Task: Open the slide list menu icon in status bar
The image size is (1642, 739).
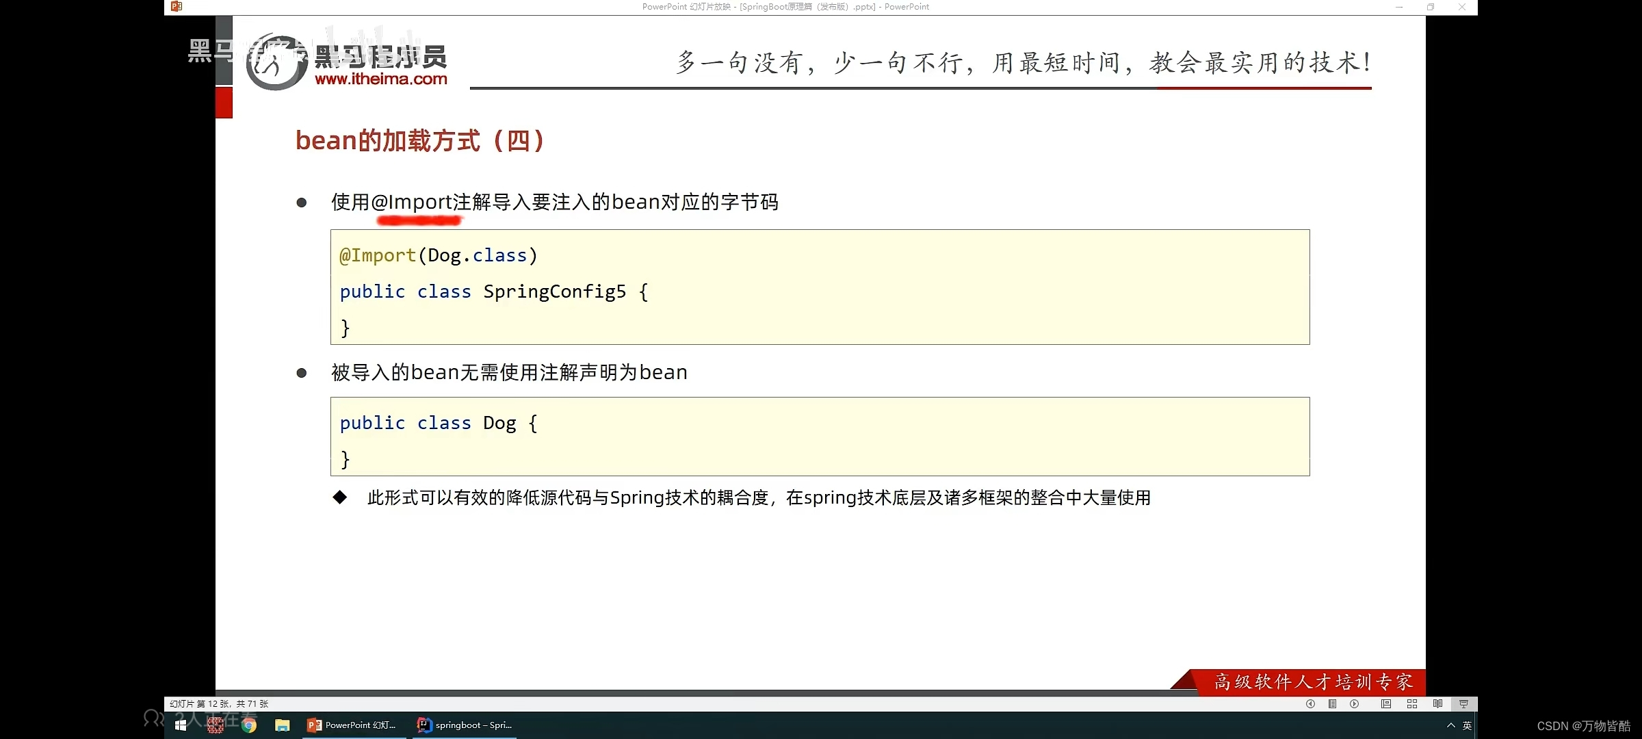Action: tap(1332, 703)
